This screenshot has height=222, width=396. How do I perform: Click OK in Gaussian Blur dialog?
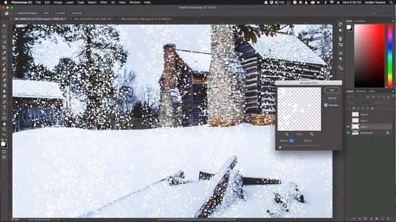click(332, 91)
